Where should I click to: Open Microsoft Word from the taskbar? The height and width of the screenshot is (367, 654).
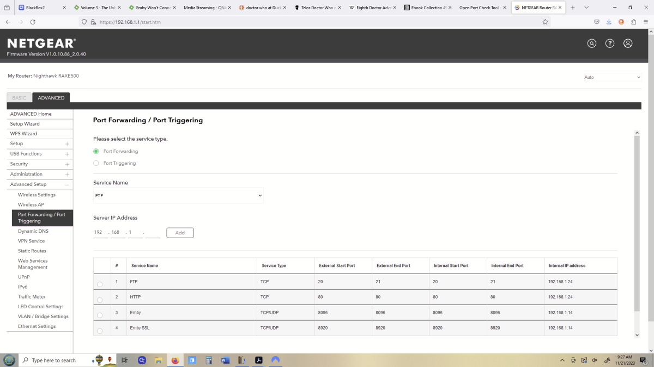click(x=225, y=360)
